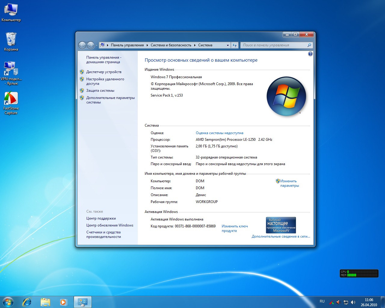Click the AMD Sempron processor value
Viewport: 385px width, 308px height.
234,140
